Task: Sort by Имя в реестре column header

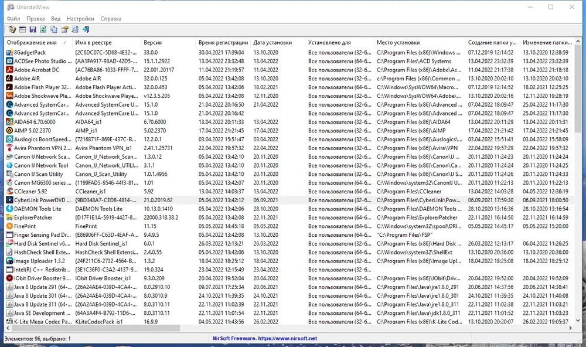Action: coord(107,42)
